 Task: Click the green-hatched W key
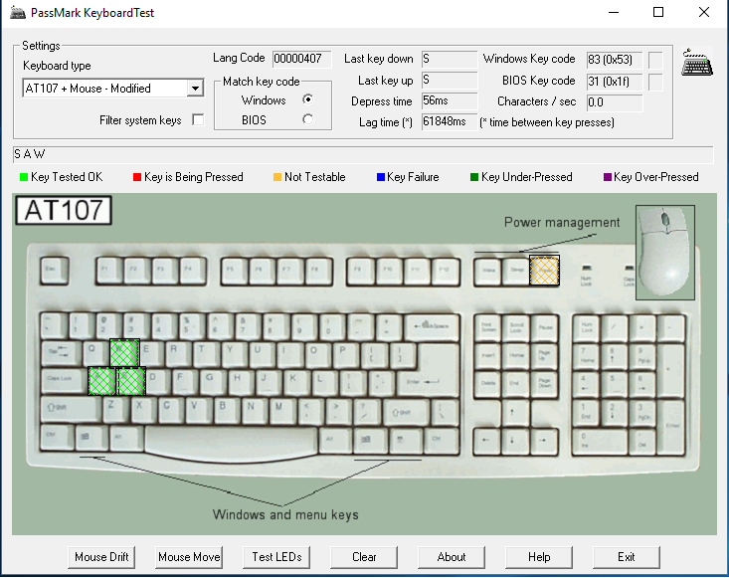pyautogui.click(x=124, y=352)
